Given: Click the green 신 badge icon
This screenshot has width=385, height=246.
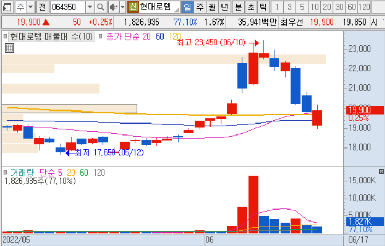Looking at the screenshot, I should pyautogui.click(x=133, y=7).
